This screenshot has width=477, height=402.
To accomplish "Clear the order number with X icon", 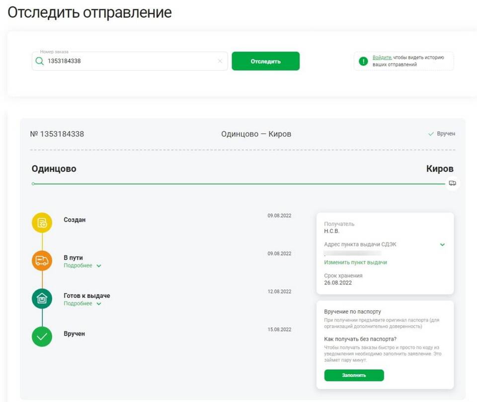I will [x=220, y=61].
